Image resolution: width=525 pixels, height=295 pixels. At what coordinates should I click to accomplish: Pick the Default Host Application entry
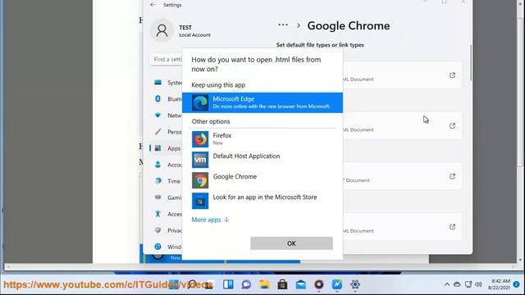point(262,160)
